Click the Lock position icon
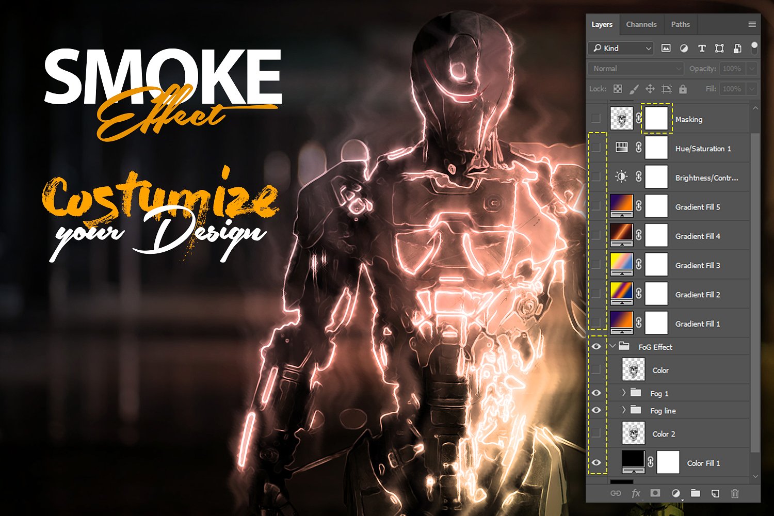 (x=651, y=88)
